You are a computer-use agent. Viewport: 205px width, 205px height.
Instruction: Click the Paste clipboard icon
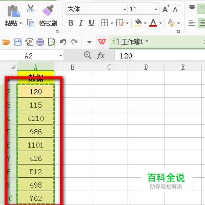pos(14,11)
